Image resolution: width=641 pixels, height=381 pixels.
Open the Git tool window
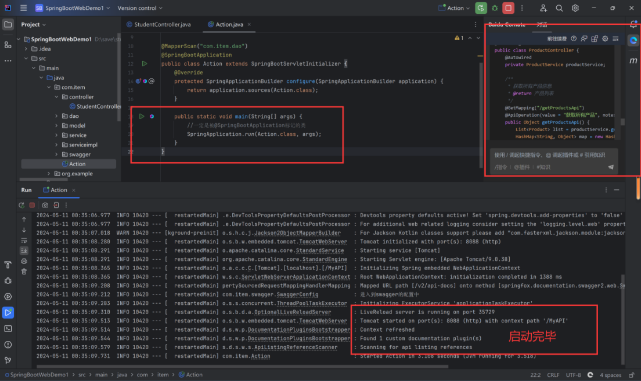click(x=8, y=361)
